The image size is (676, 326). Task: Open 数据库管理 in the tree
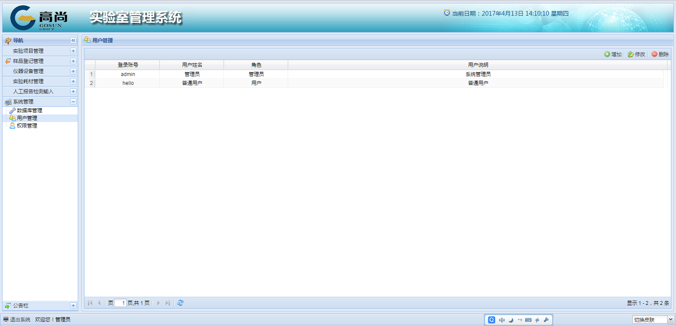[29, 111]
